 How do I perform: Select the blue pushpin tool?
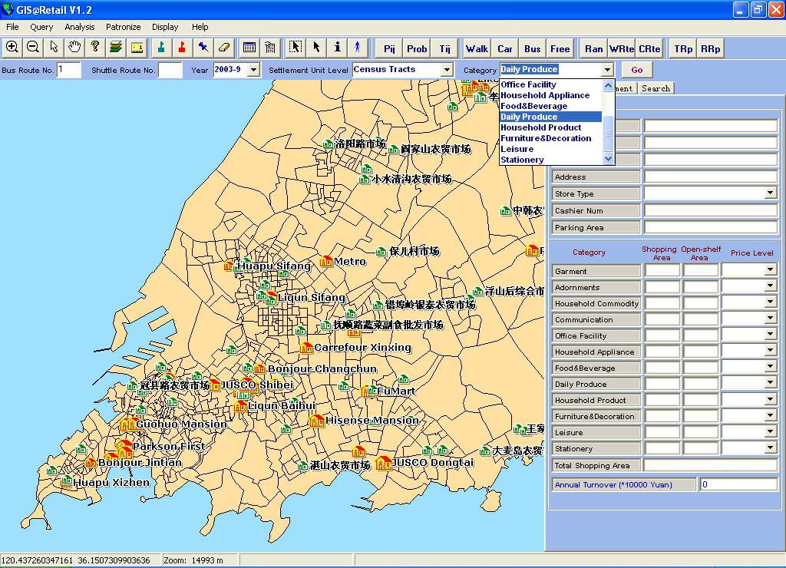(x=203, y=48)
